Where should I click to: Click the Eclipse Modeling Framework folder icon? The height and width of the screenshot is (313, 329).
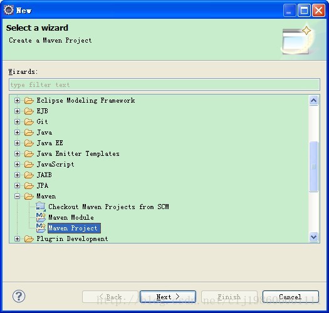[x=29, y=101]
